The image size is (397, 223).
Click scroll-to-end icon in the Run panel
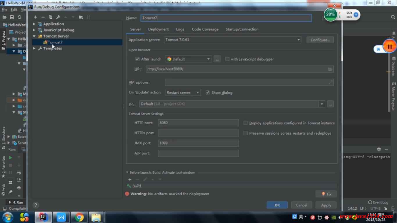click(x=19, y=180)
